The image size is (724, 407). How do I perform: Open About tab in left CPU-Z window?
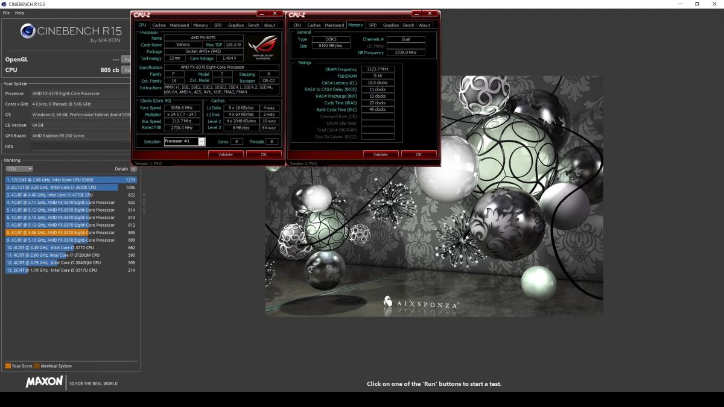click(x=270, y=25)
